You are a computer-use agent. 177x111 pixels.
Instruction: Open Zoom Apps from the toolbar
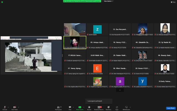[117, 108]
